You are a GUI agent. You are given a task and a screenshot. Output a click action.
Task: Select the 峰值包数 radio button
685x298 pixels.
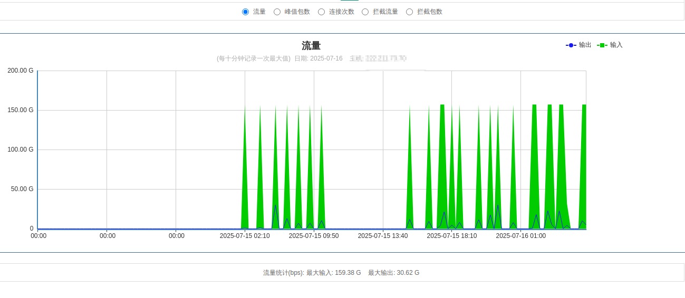(x=277, y=12)
